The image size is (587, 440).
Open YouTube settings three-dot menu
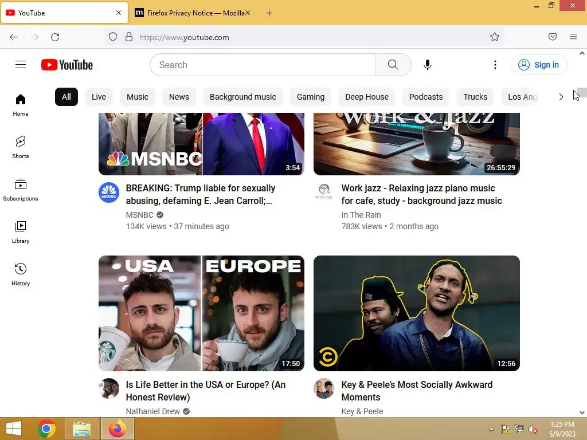pos(495,65)
